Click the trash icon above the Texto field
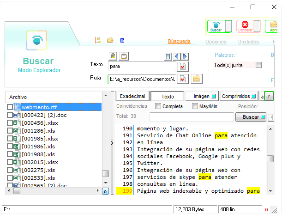 [x=113, y=56]
